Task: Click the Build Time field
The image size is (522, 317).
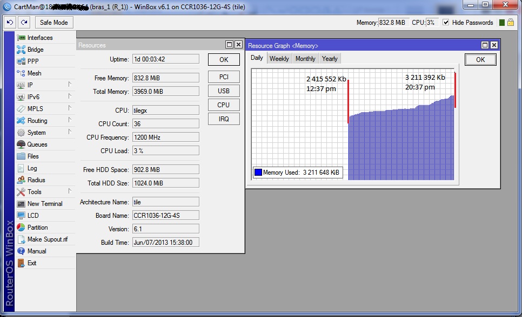Action: 166,242
